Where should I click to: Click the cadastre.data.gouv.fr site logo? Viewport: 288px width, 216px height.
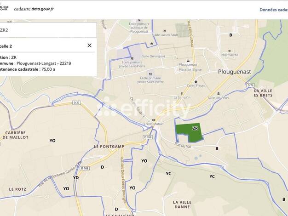(34, 9)
